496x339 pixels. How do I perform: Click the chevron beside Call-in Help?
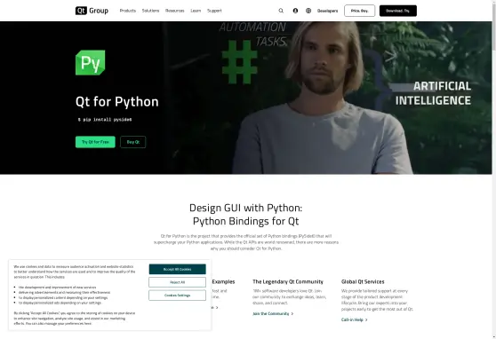(x=366, y=319)
